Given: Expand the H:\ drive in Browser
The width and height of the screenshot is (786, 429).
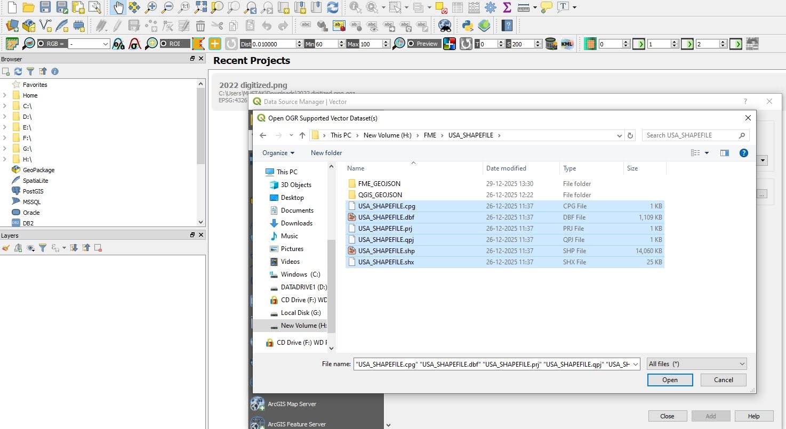Looking at the screenshot, I should point(5,159).
